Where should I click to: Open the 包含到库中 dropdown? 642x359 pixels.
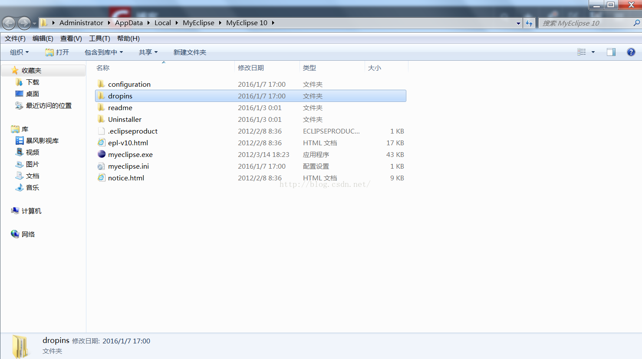pyautogui.click(x=104, y=52)
